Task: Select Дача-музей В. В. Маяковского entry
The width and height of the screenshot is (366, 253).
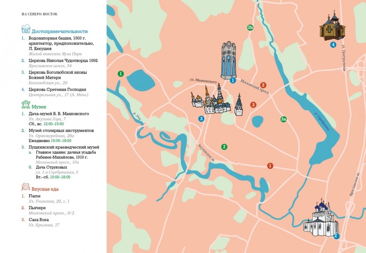Action: 59,114
